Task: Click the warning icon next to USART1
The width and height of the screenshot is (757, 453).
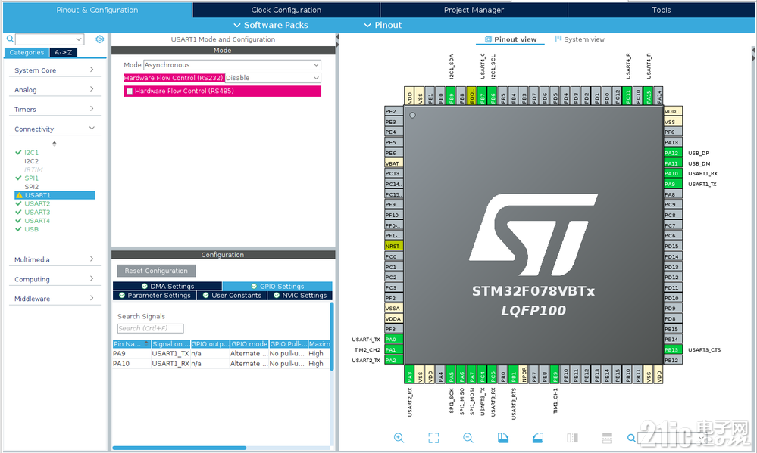Action: (19, 195)
